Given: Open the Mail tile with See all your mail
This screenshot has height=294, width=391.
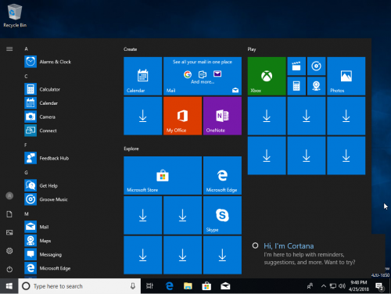Looking at the screenshot, I should click(203, 76).
